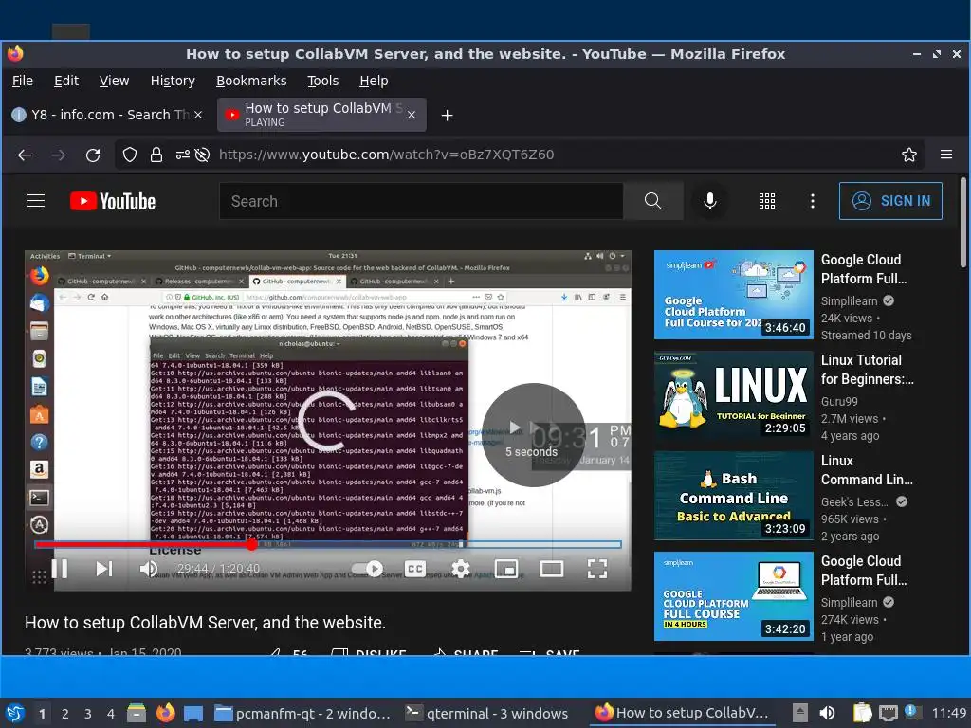Focus the YouTube search box
This screenshot has width=971, height=728.
pyautogui.click(x=421, y=201)
